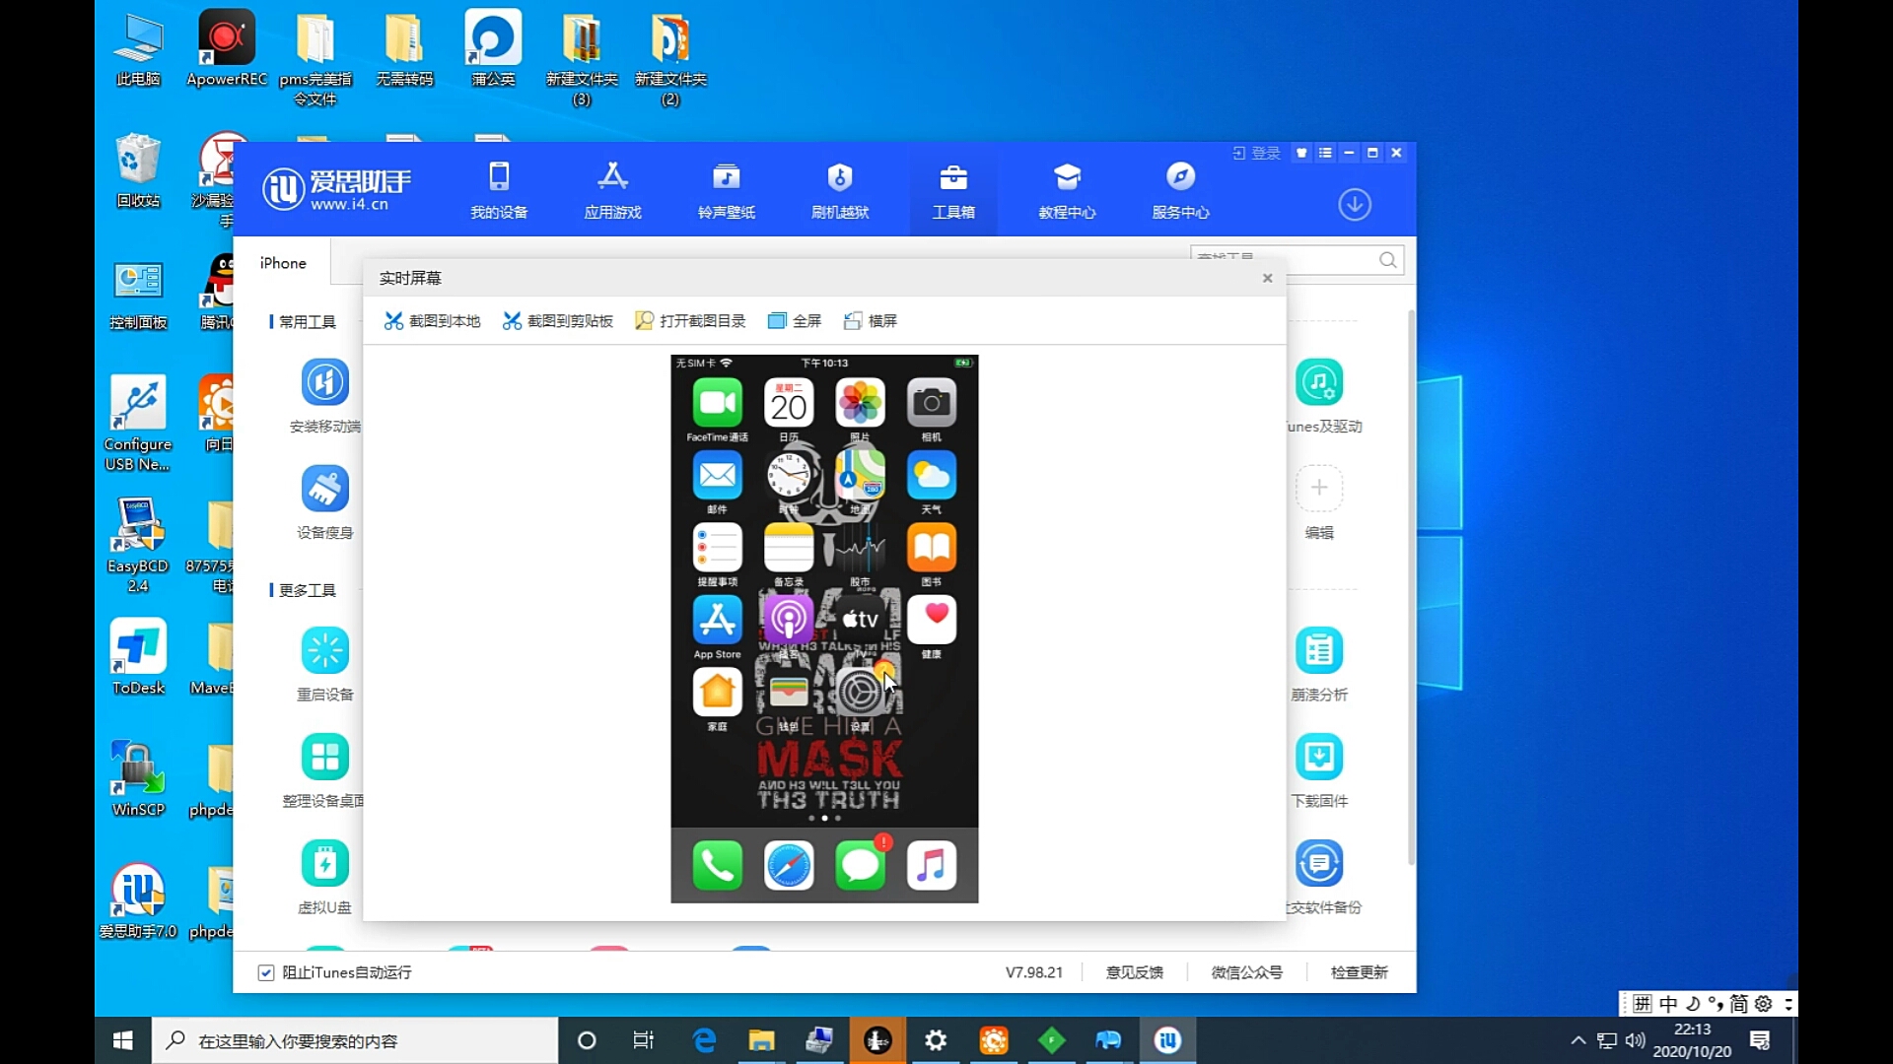Open Edge browser from taskbar

[x=704, y=1040]
